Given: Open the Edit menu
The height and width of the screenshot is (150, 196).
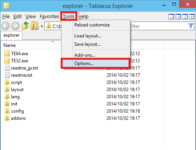Looking at the screenshot, I should click(17, 17).
